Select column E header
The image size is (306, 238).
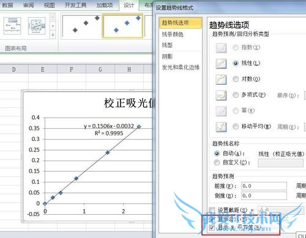pyautogui.click(x=43, y=70)
